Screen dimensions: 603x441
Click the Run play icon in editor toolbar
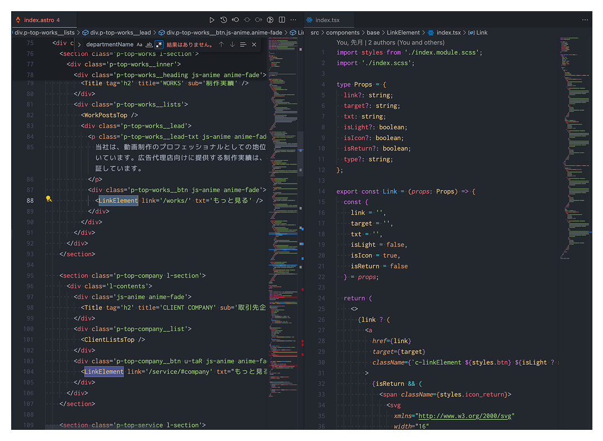(x=212, y=20)
